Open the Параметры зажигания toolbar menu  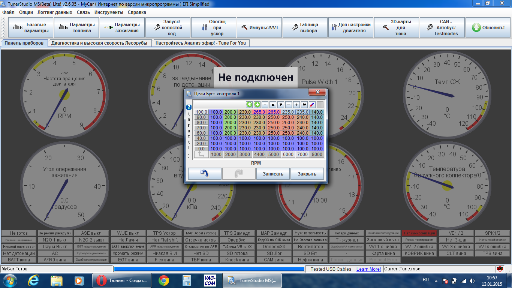(x=122, y=27)
